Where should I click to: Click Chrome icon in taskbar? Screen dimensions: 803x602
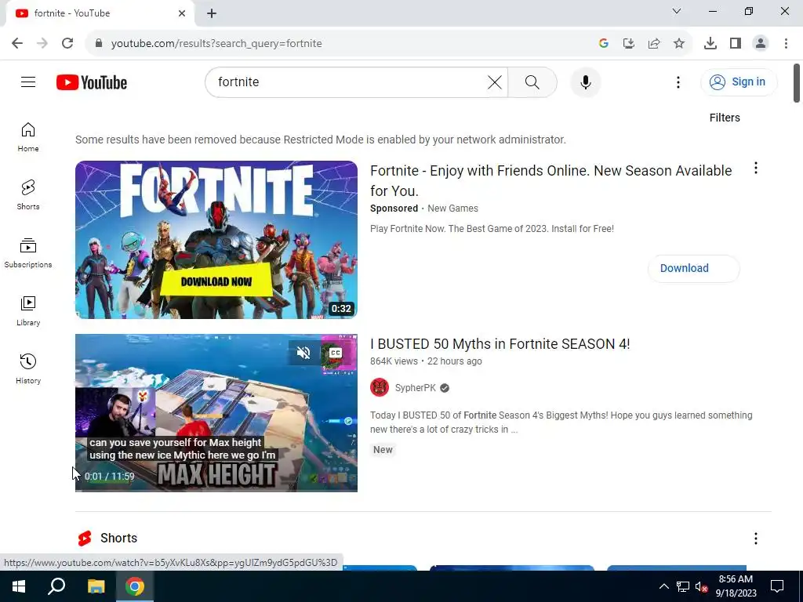pos(135,586)
